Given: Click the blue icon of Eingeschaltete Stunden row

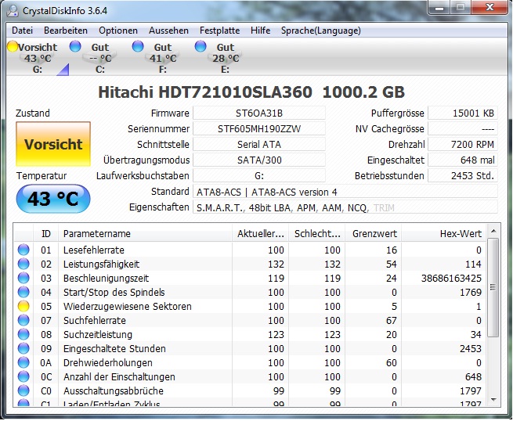Looking at the screenshot, I should coord(23,348).
